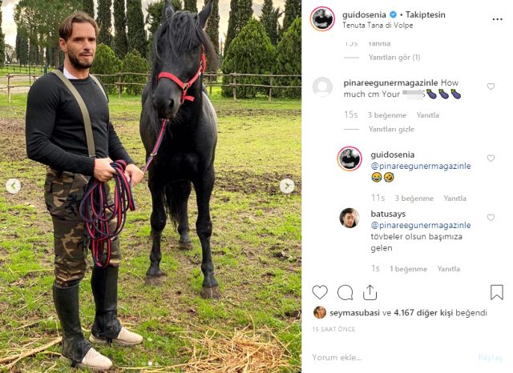This screenshot has height=373, width=513.
Task: Like guidosenia's reply heart
Action: pyautogui.click(x=491, y=158)
